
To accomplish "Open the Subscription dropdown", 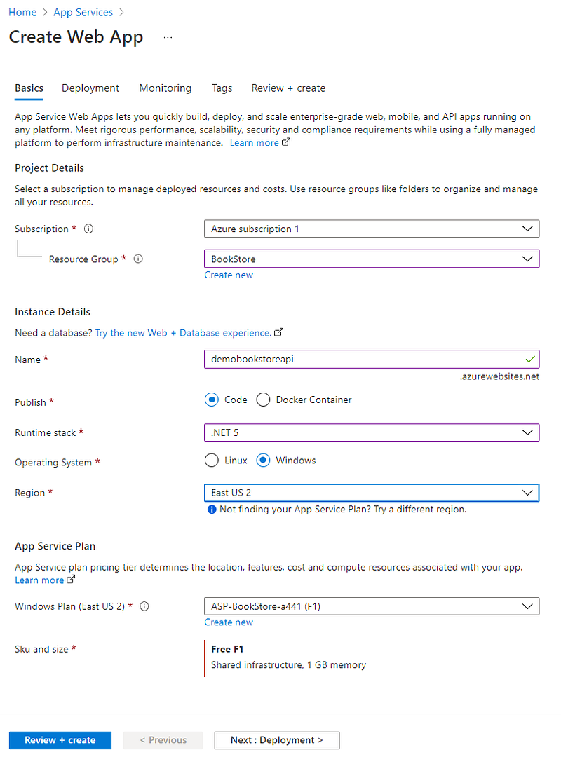I will click(x=372, y=229).
